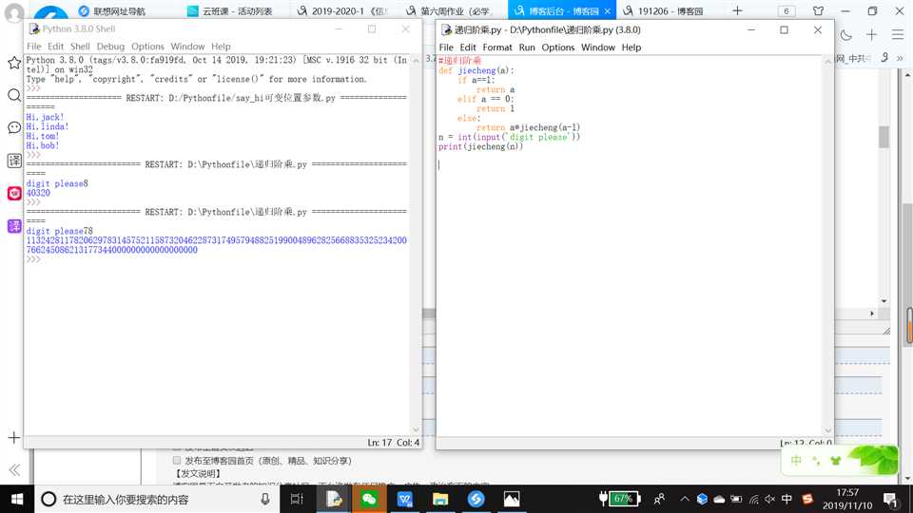Open Options menu in Python Shell window

click(147, 46)
